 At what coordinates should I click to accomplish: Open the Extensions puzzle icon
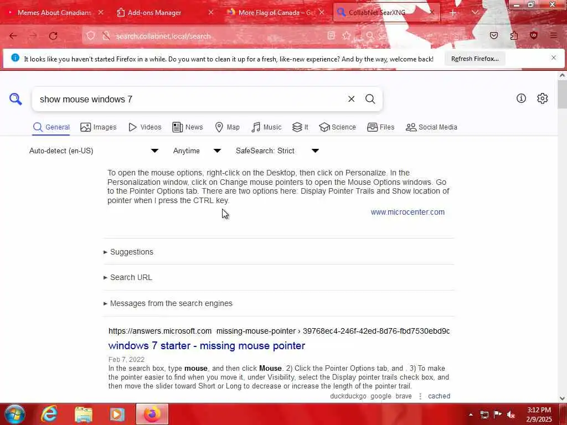point(514,35)
